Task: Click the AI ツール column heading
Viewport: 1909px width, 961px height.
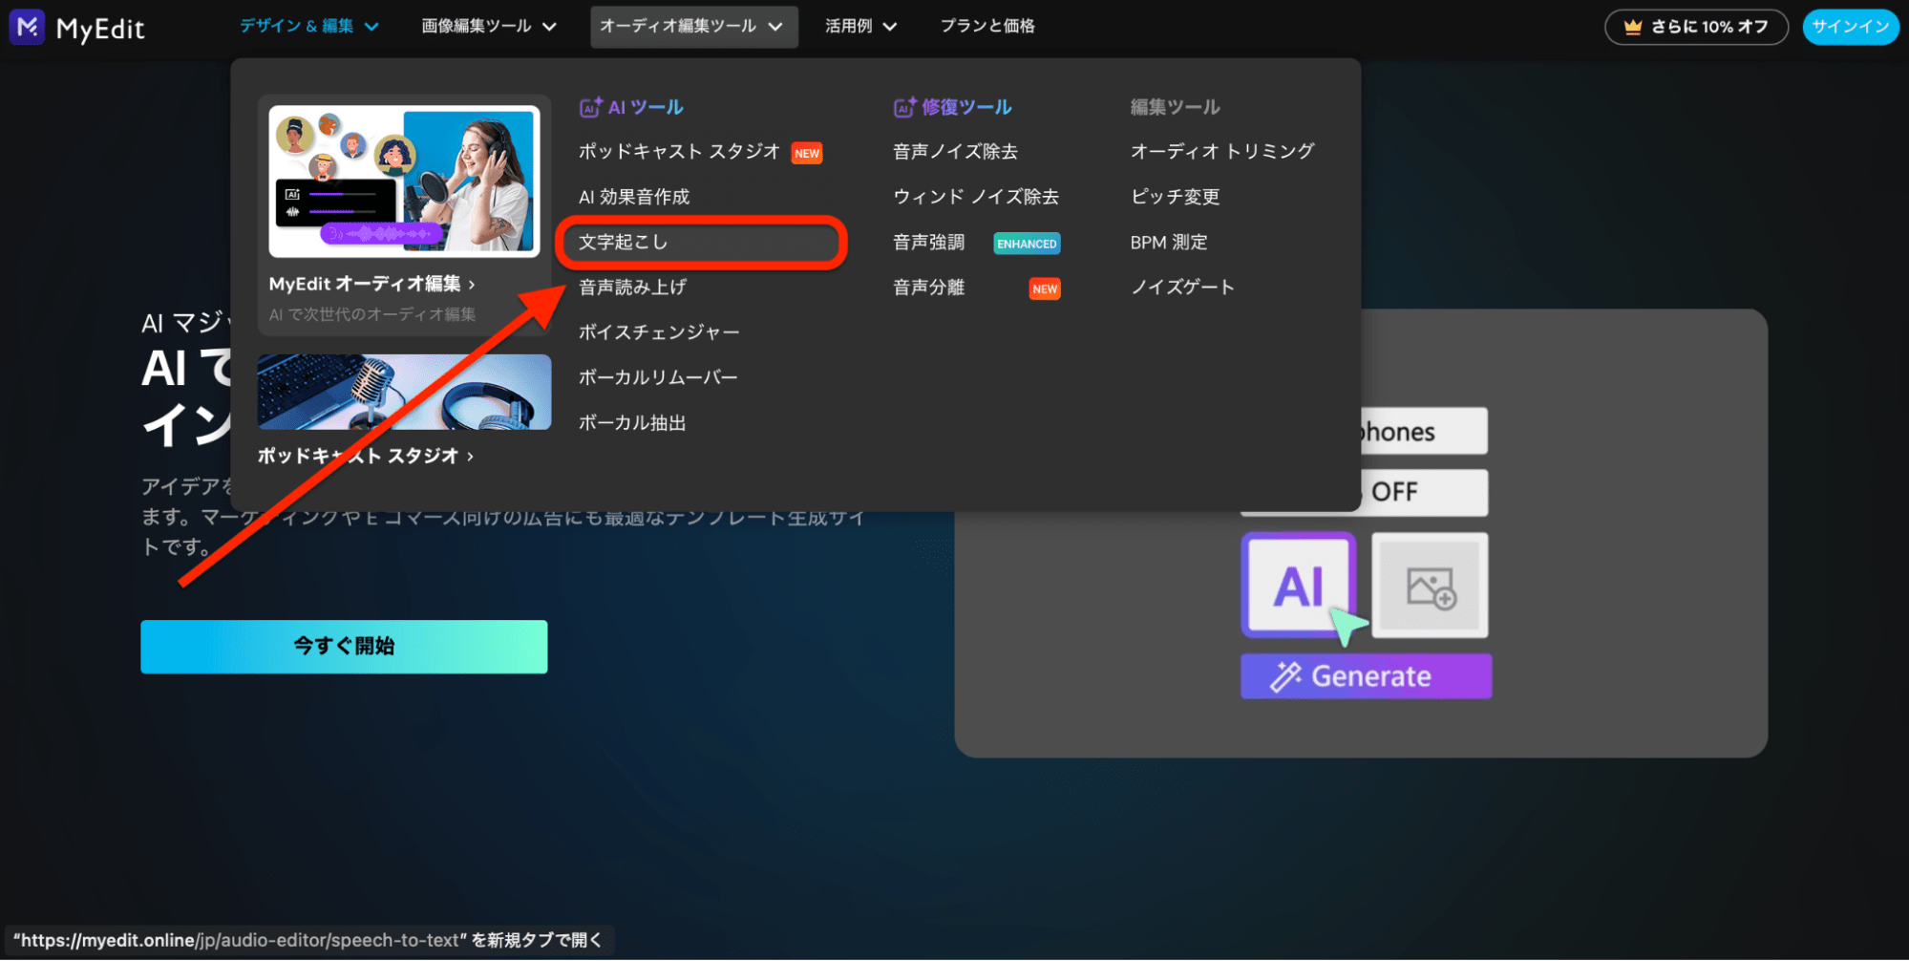Action: coord(646,107)
